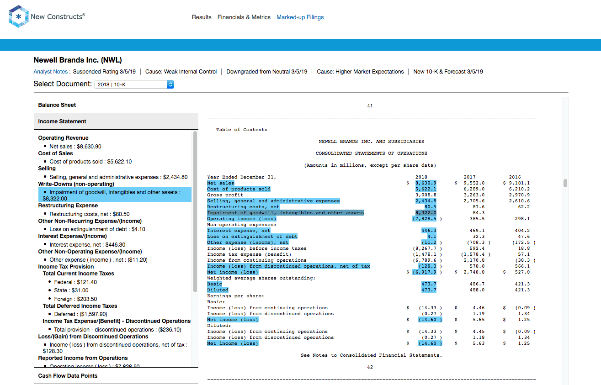Image resolution: width=601 pixels, height=385 pixels.
Task: Click highlighted value (7,828.5 in document
Action: pyautogui.click(x=425, y=219)
